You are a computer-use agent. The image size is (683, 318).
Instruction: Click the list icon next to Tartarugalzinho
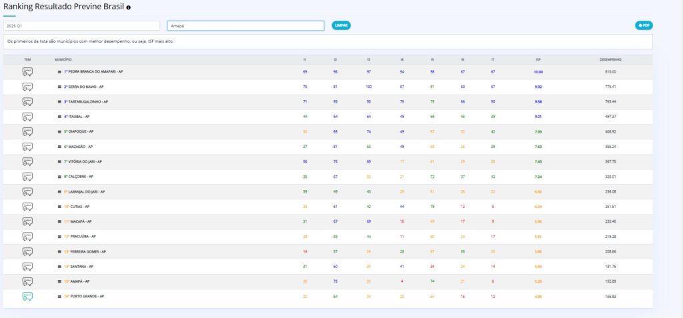click(60, 102)
